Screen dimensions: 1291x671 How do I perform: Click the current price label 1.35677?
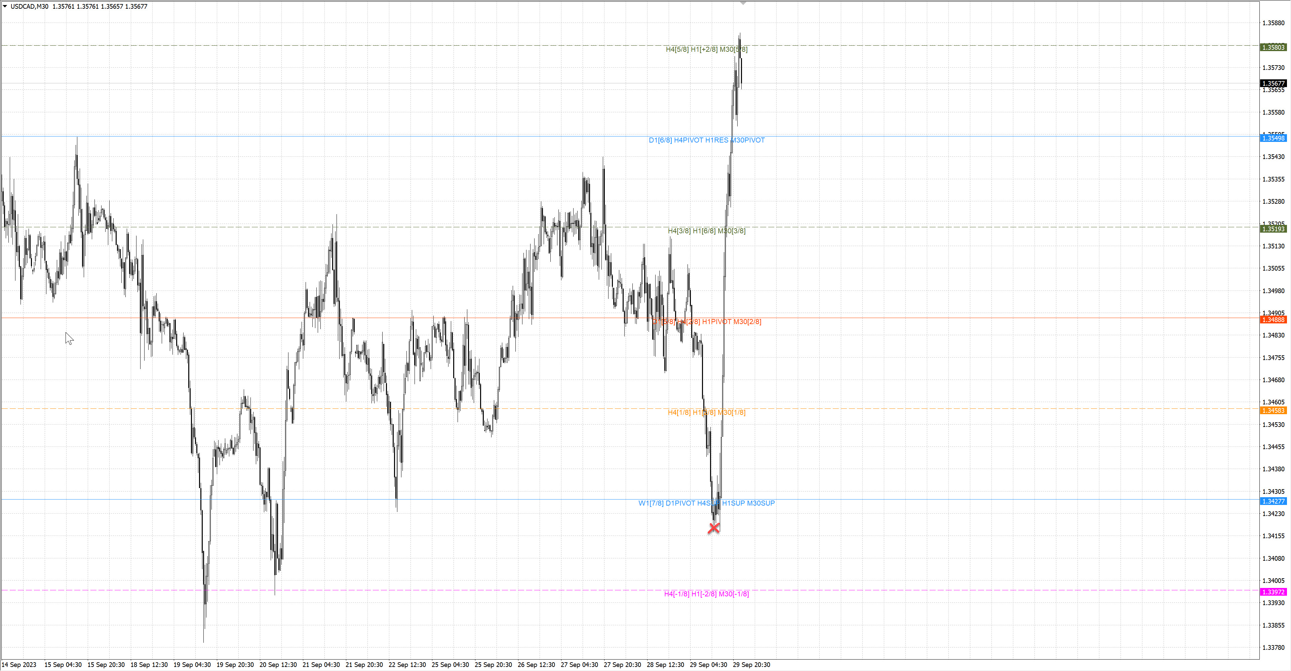click(1273, 84)
